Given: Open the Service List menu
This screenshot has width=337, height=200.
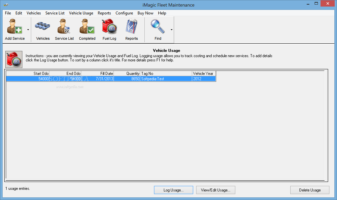Looking at the screenshot, I should pyautogui.click(x=55, y=13).
